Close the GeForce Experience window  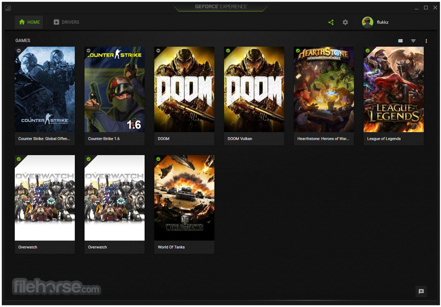click(x=435, y=8)
